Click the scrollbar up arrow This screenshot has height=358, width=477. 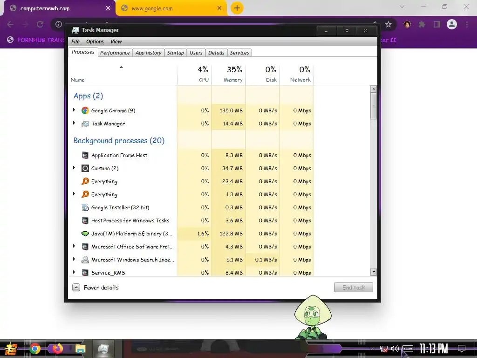pyautogui.click(x=374, y=89)
